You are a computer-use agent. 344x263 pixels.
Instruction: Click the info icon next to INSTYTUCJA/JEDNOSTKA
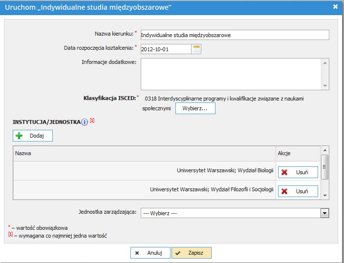coord(85,122)
